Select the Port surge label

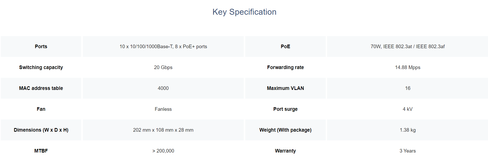point(286,109)
